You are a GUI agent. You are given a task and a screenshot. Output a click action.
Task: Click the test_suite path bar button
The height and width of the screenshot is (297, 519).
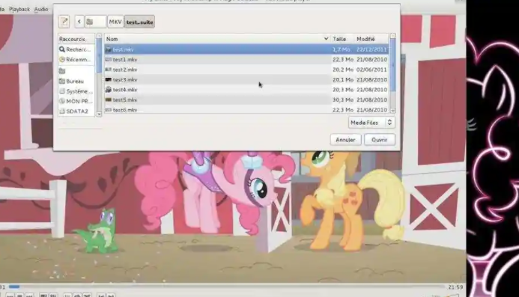pos(139,22)
